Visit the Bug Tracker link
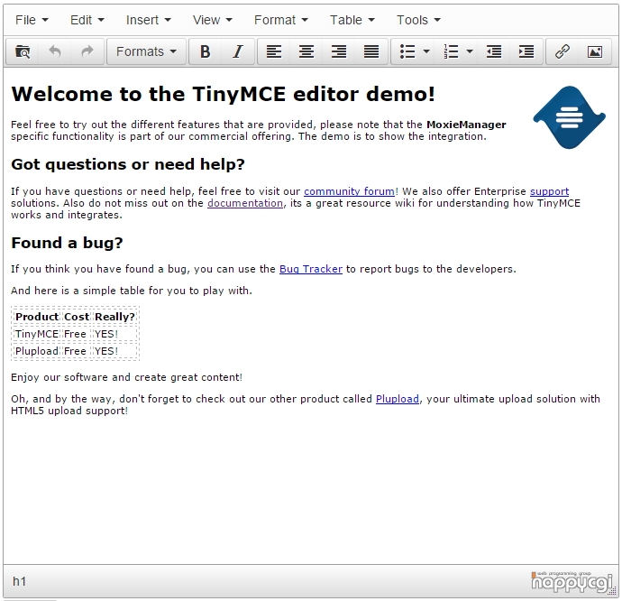 [311, 269]
